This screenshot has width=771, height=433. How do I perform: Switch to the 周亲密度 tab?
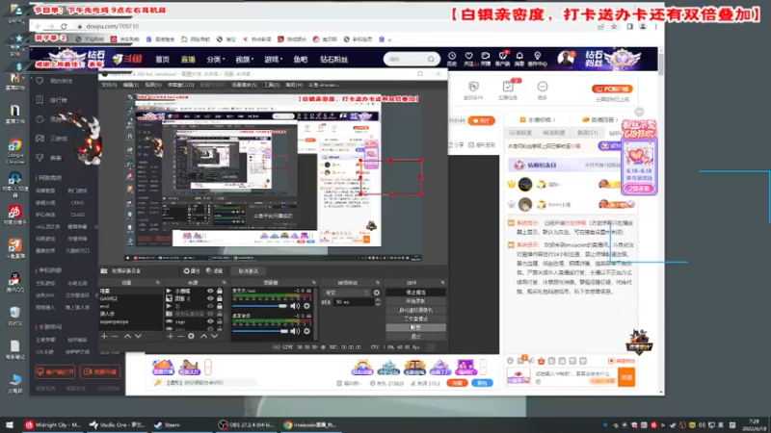coord(553,133)
